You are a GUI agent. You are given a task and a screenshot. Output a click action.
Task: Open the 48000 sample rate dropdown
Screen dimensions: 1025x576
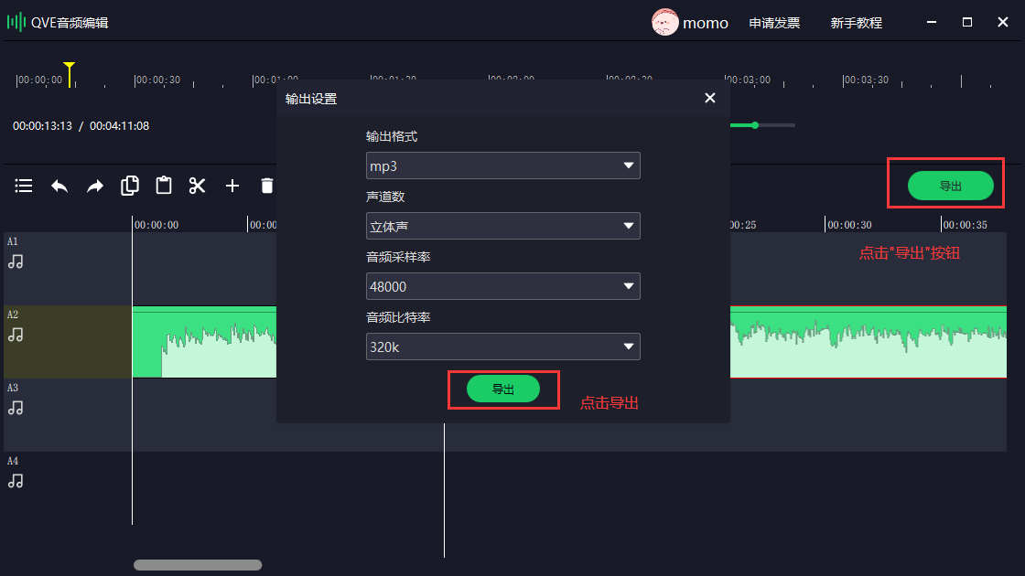[502, 286]
